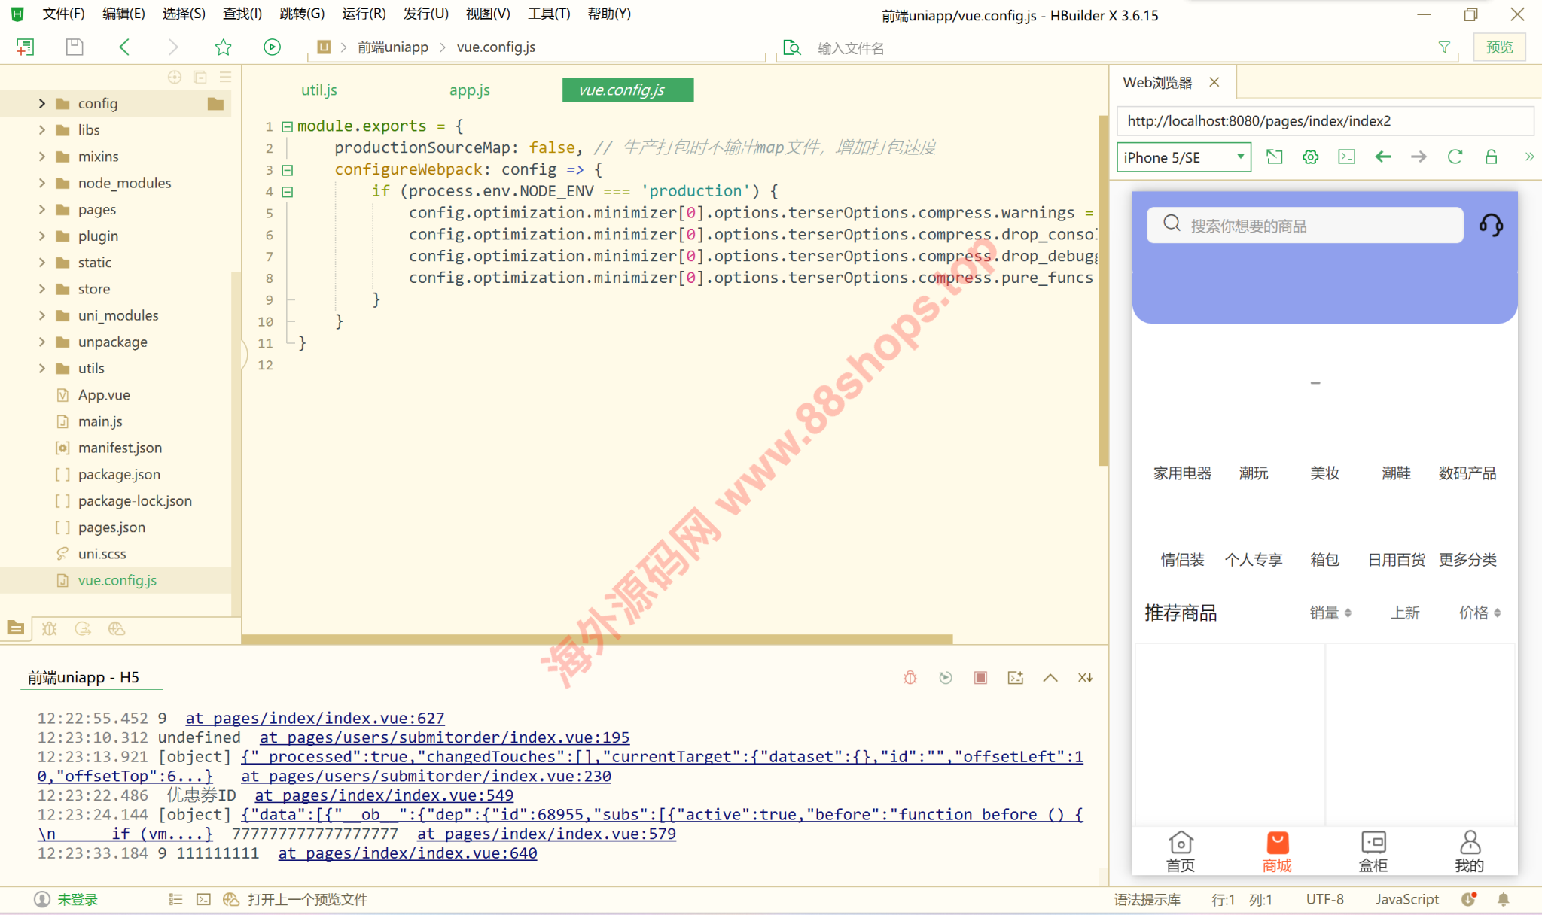This screenshot has height=915, width=1542.
Task: Collapse the module.exports fold marker on line 1
Action: (x=287, y=126)
